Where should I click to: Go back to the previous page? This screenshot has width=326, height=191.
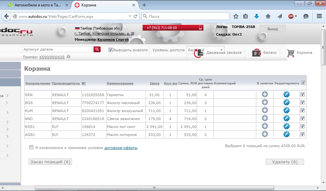click(x=6, y=16)
